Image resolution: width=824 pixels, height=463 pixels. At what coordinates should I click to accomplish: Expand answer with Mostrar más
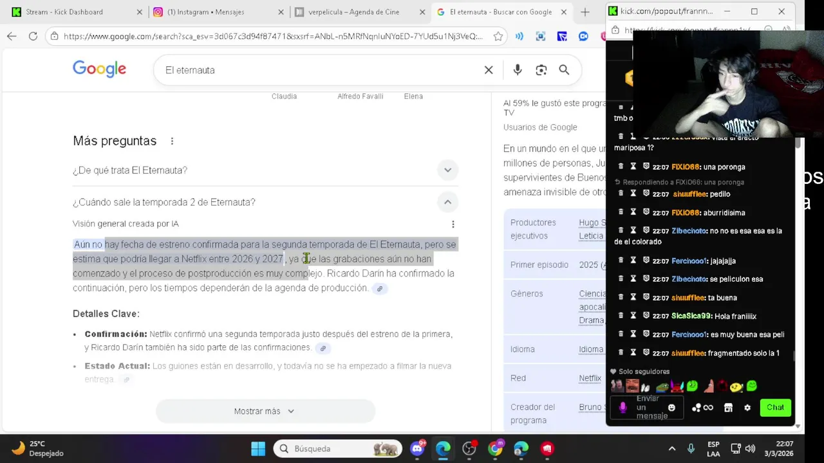pyautogui.click(x=265, y=411)
